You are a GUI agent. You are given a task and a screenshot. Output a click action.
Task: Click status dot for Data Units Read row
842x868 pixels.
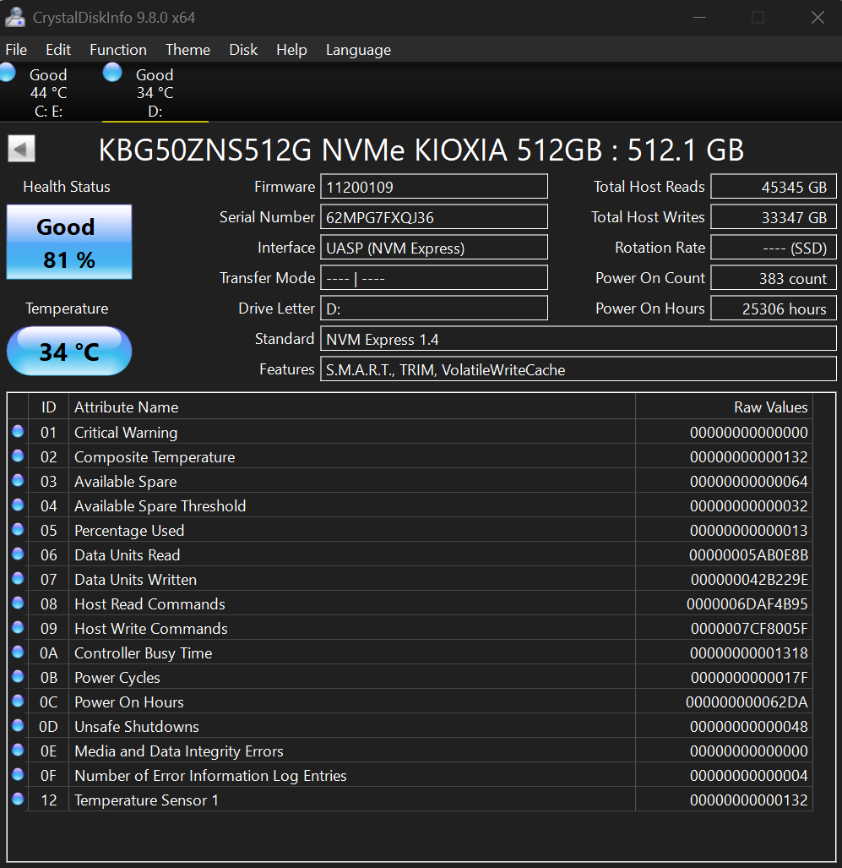[18, 554]
